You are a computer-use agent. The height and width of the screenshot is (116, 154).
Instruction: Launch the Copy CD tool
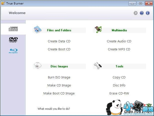pyautogui.click(x=119, y=77)
